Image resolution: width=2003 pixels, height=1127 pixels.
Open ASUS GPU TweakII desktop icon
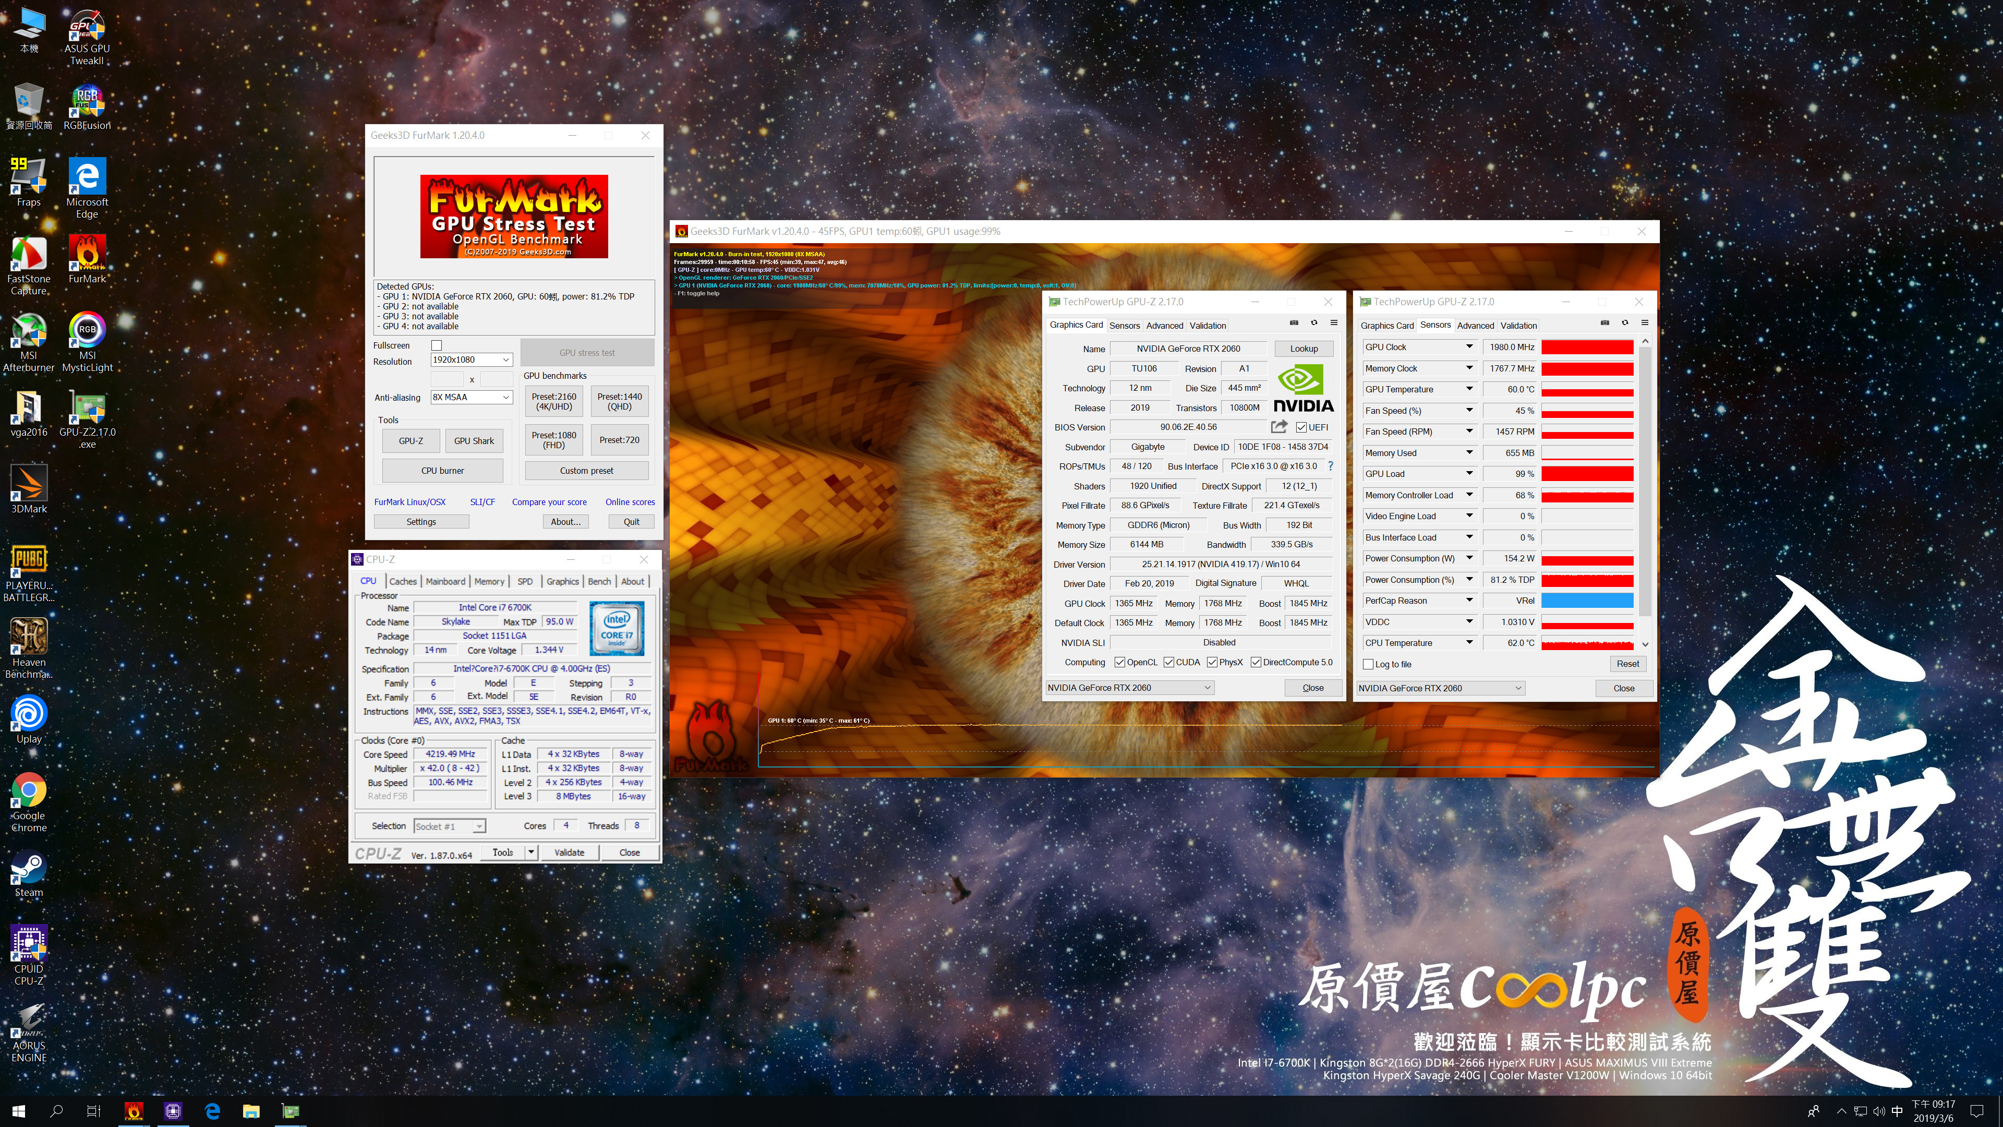coord(87,38)
